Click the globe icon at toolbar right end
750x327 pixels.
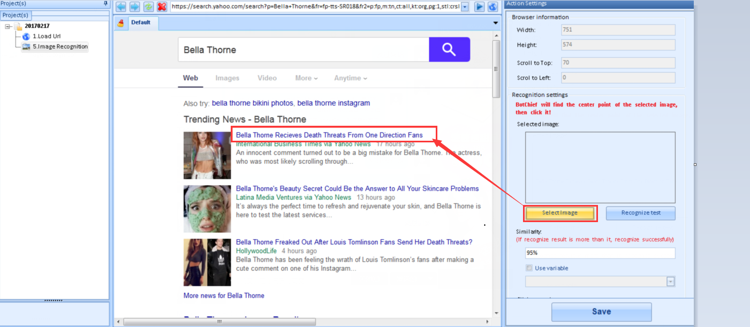493,7
